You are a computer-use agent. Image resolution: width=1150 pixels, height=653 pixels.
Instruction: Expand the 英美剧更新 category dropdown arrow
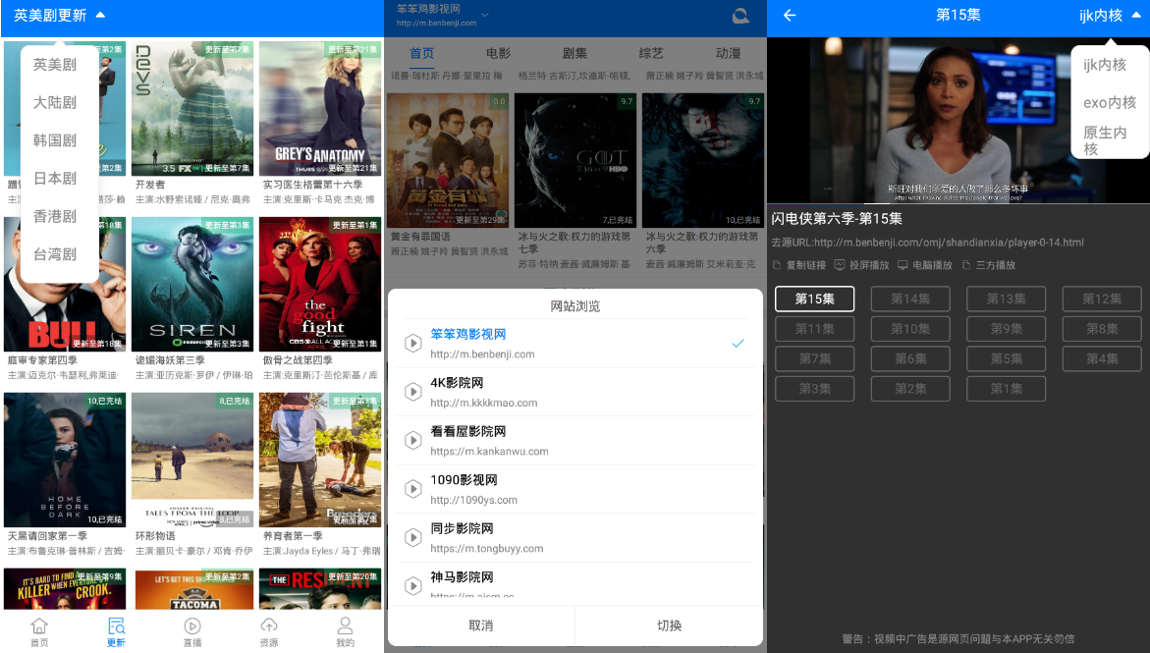pos(100,15)
